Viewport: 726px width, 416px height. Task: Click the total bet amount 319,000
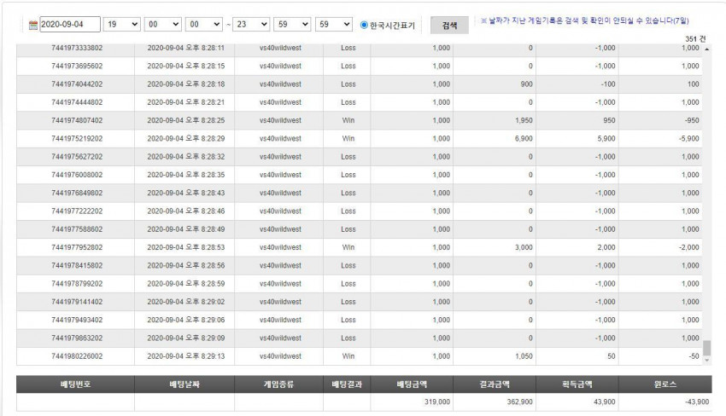click(x=437, y=402)
